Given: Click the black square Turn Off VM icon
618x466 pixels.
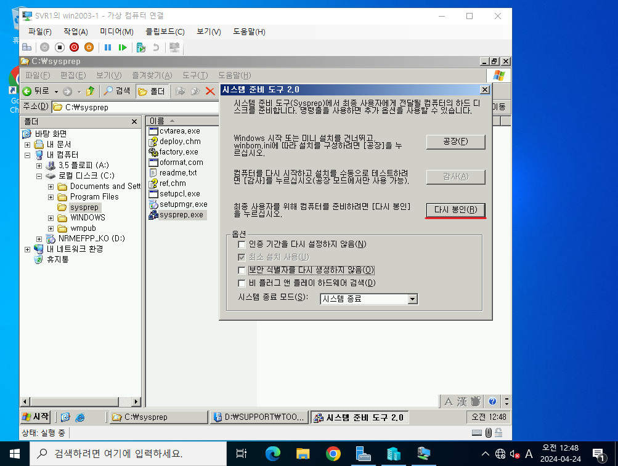Looking at the screenshot, I should (x=60, y=47).
